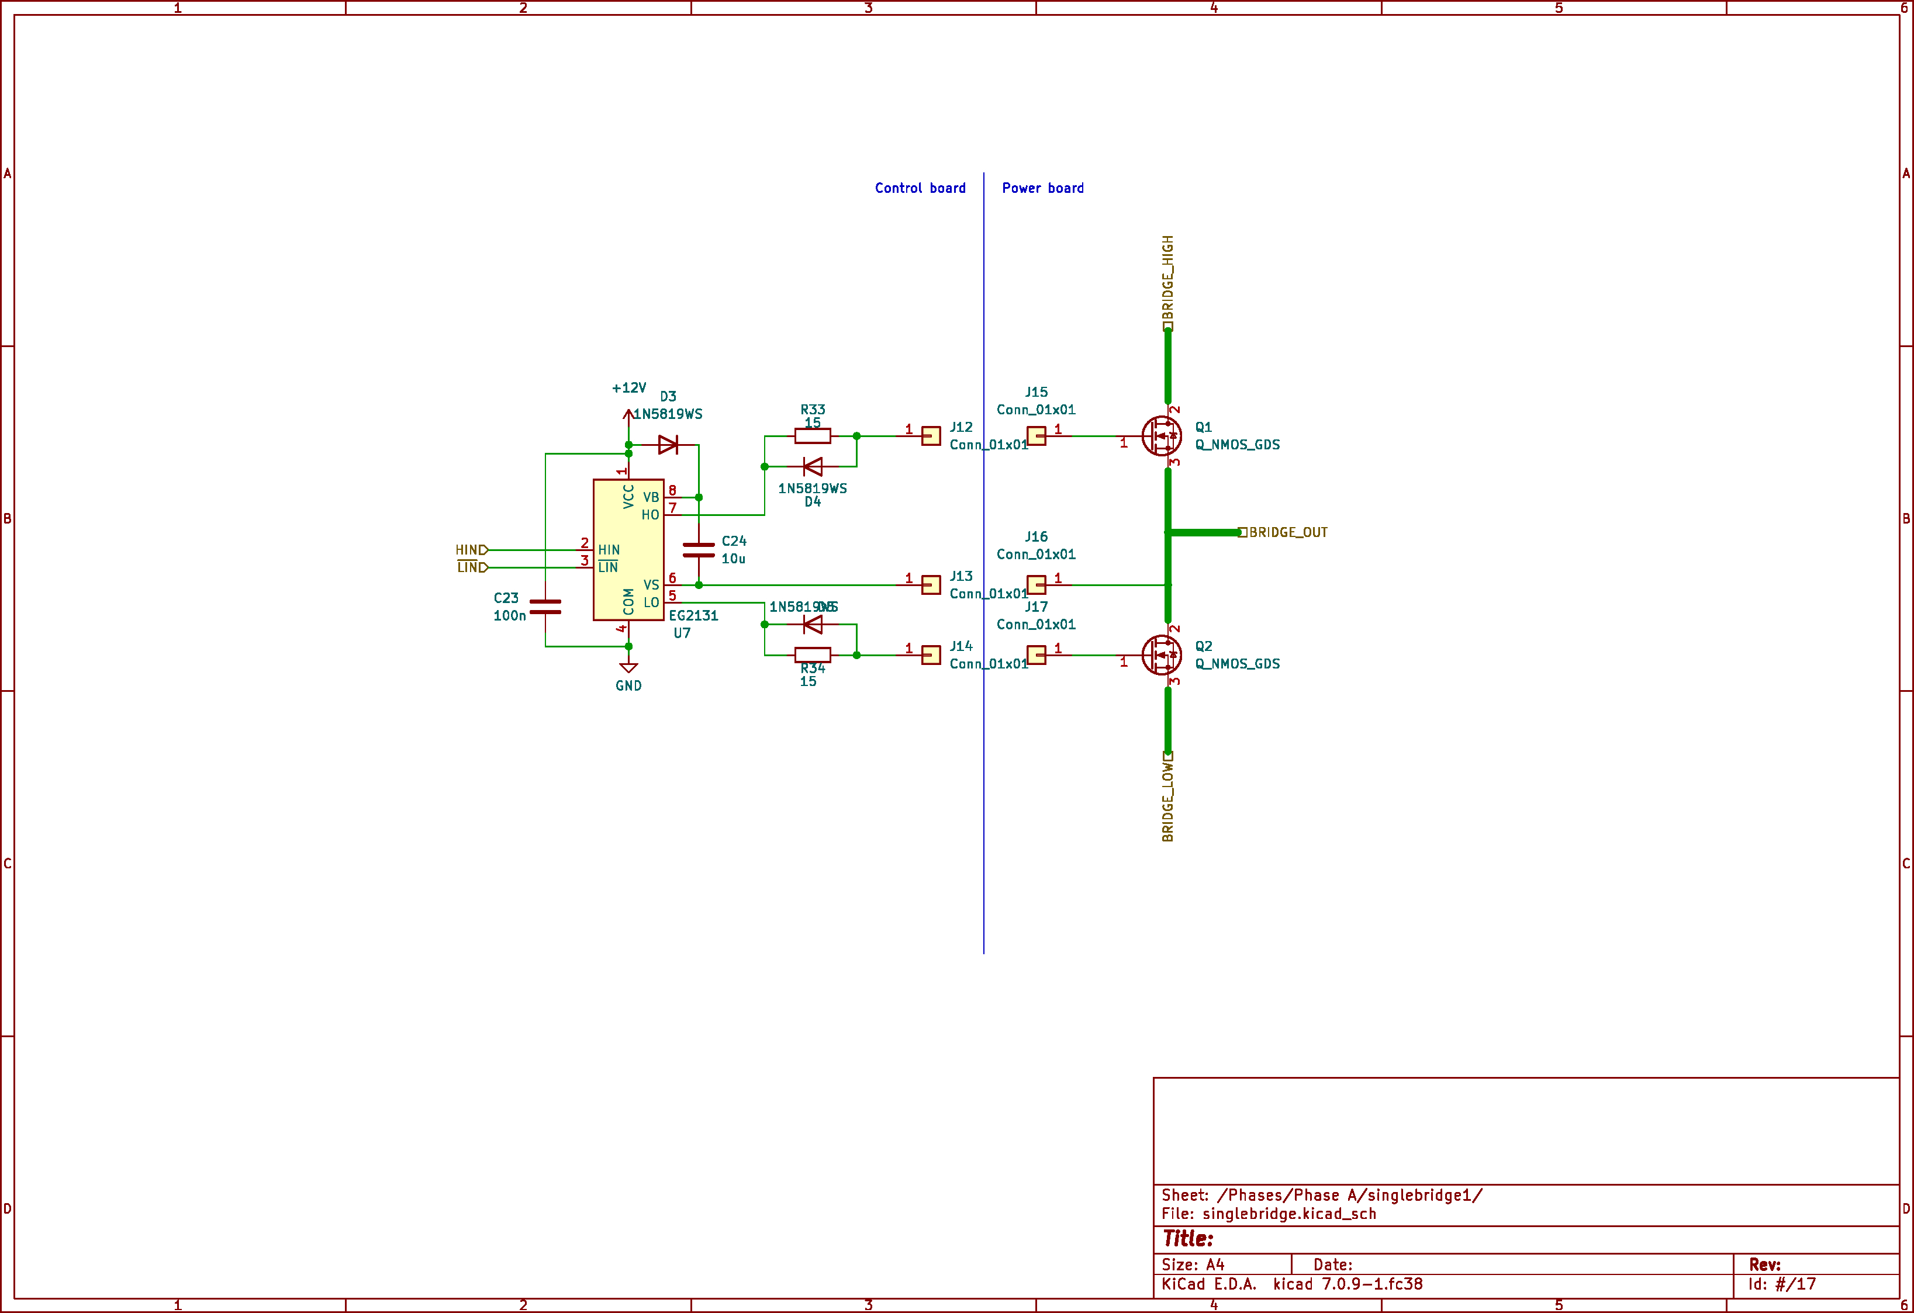
Task: Click the 'Control board' text annotation
Action: (920, 189)
